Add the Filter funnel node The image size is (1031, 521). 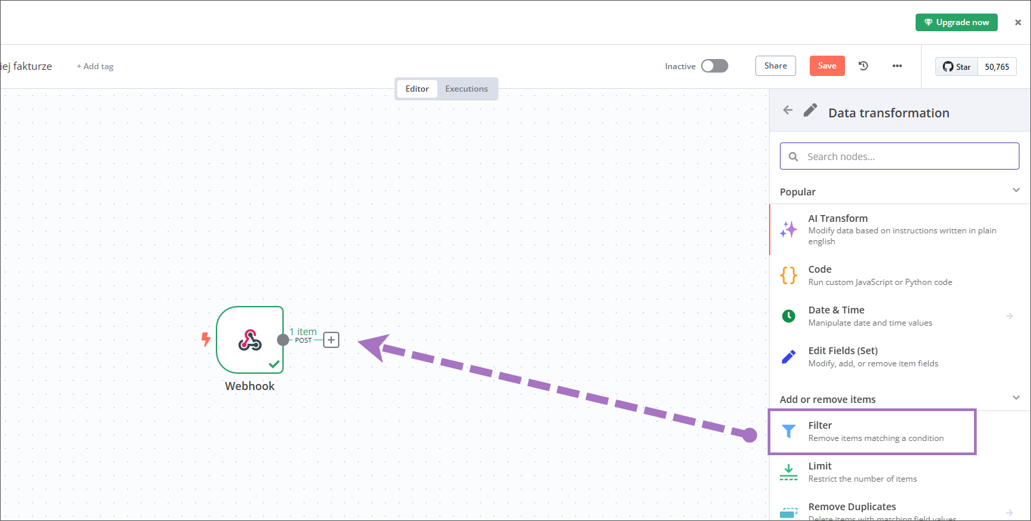(789, 431)
